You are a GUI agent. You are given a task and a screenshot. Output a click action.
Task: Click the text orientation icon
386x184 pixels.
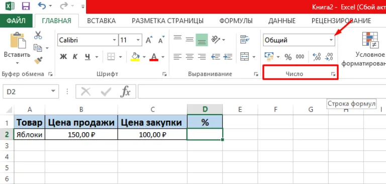click(215, 39)
